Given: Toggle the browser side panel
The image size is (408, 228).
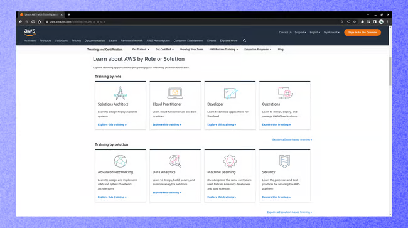Looking at the screenshot, I should tap(375, 22).
